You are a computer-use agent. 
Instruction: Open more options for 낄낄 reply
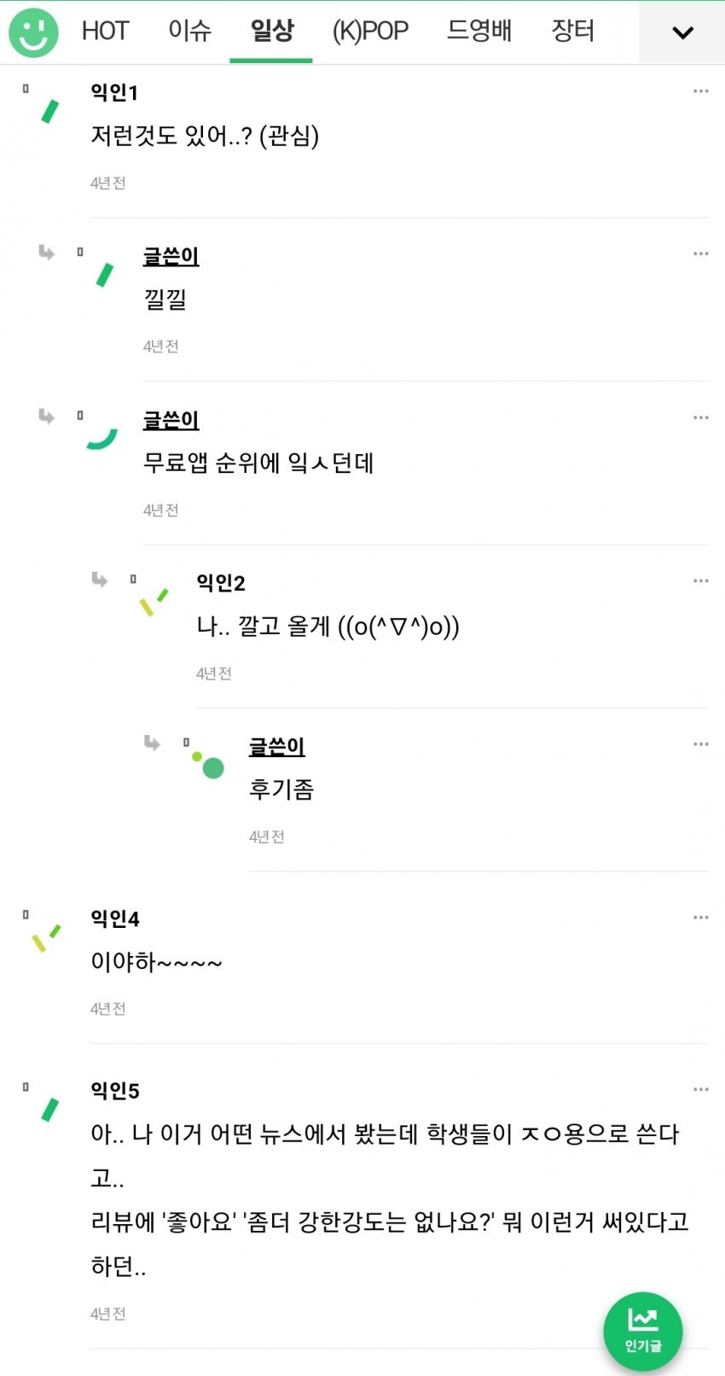point(701,254)
